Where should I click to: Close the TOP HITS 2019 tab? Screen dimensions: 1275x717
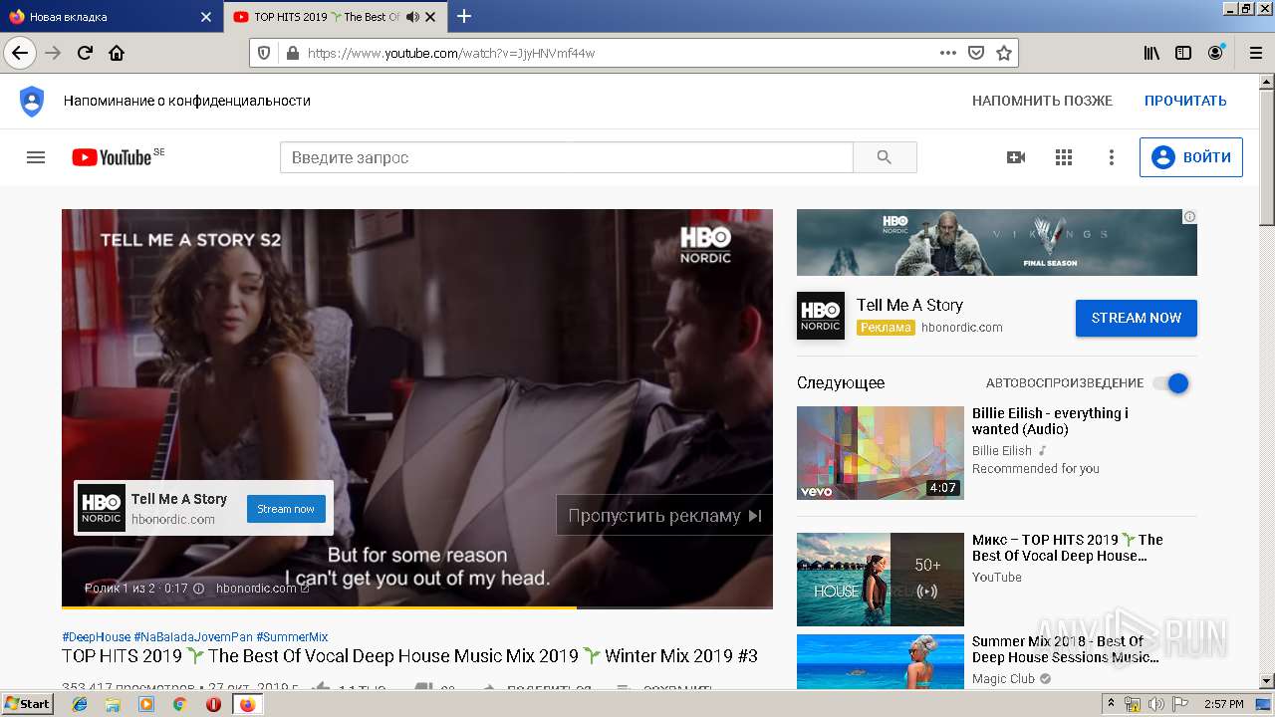click(x=430, y=17)
